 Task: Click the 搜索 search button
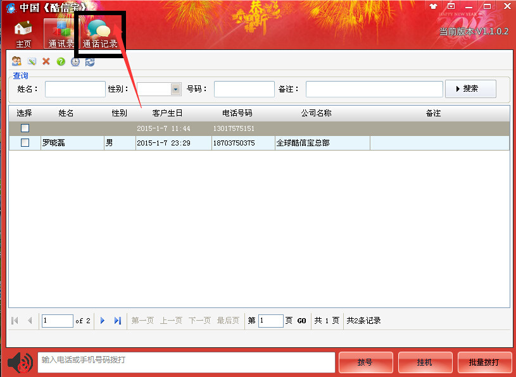point(470,89)
